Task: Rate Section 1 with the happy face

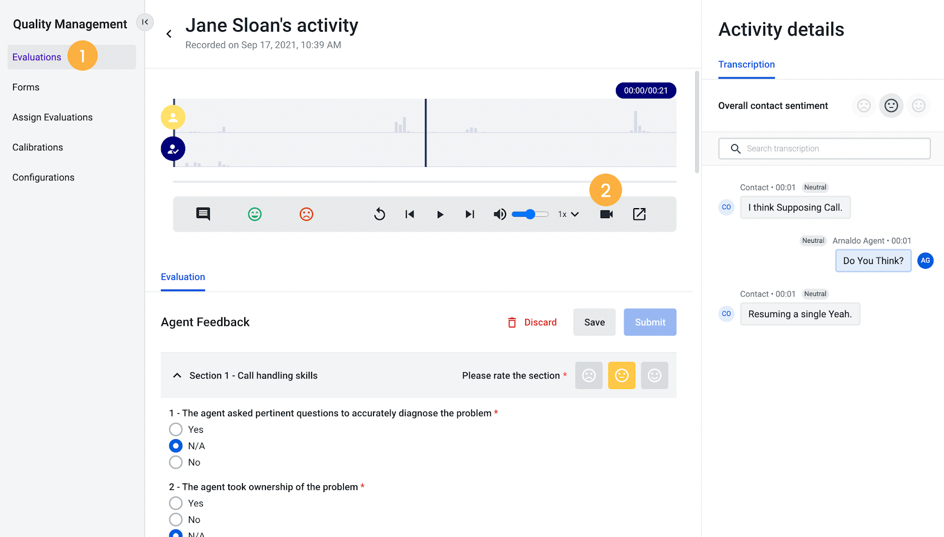Action: 654,375
